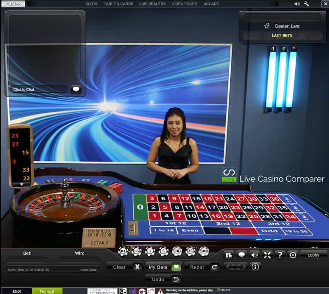Repeat last wager with Rebet
329x294 pixels.
click(202, 267)
